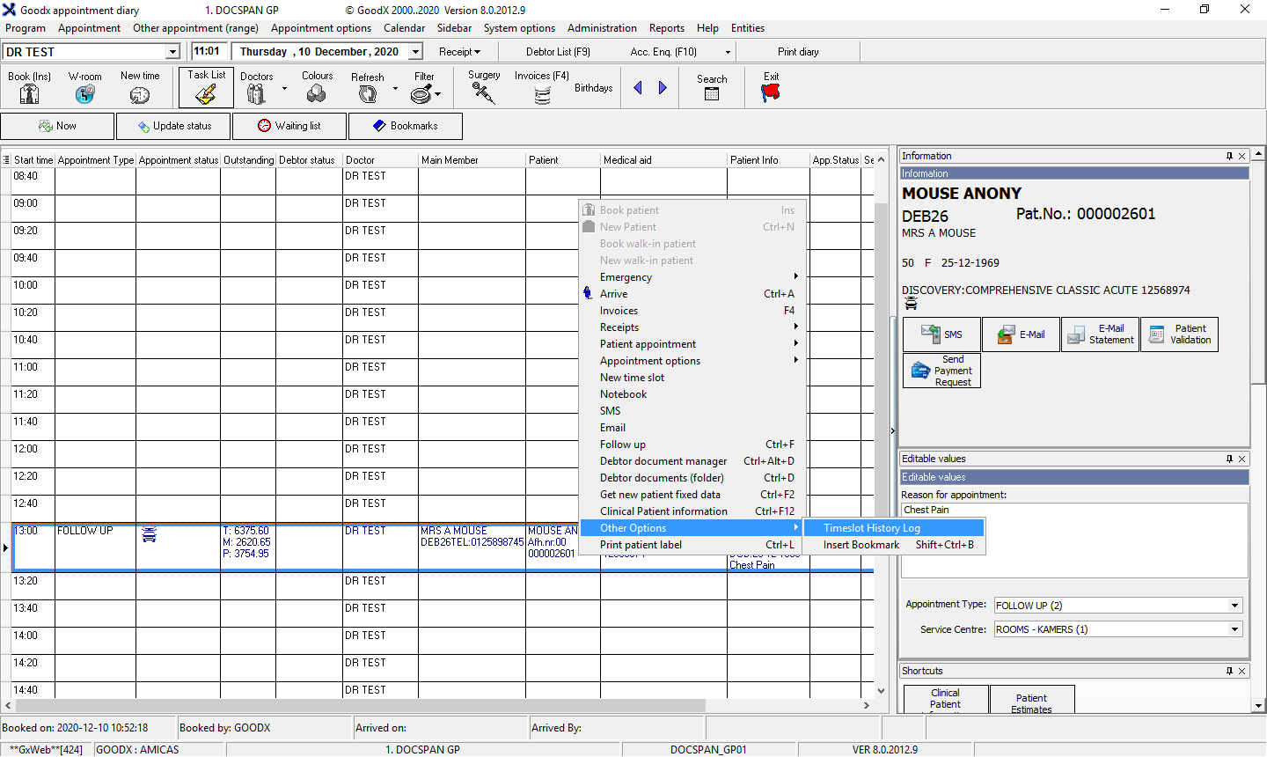Image resolution: width=1267 pixels, height=757 pixels.
Task: Pin the Information panel
Action: tap(1229, 156)
